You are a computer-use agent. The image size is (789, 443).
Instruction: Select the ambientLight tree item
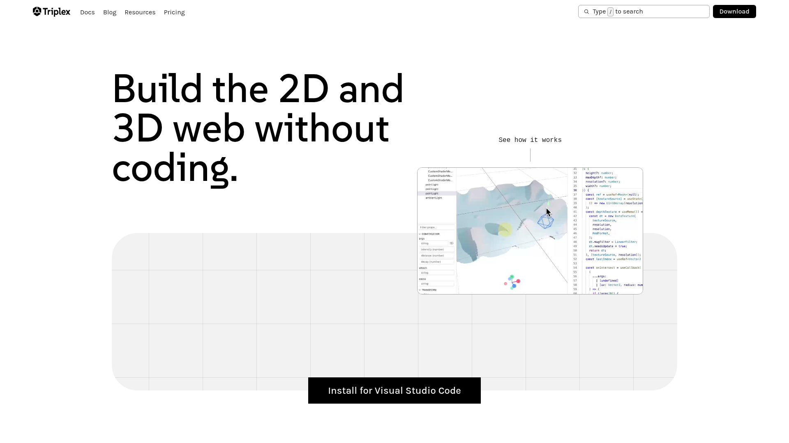coord(434,198)
